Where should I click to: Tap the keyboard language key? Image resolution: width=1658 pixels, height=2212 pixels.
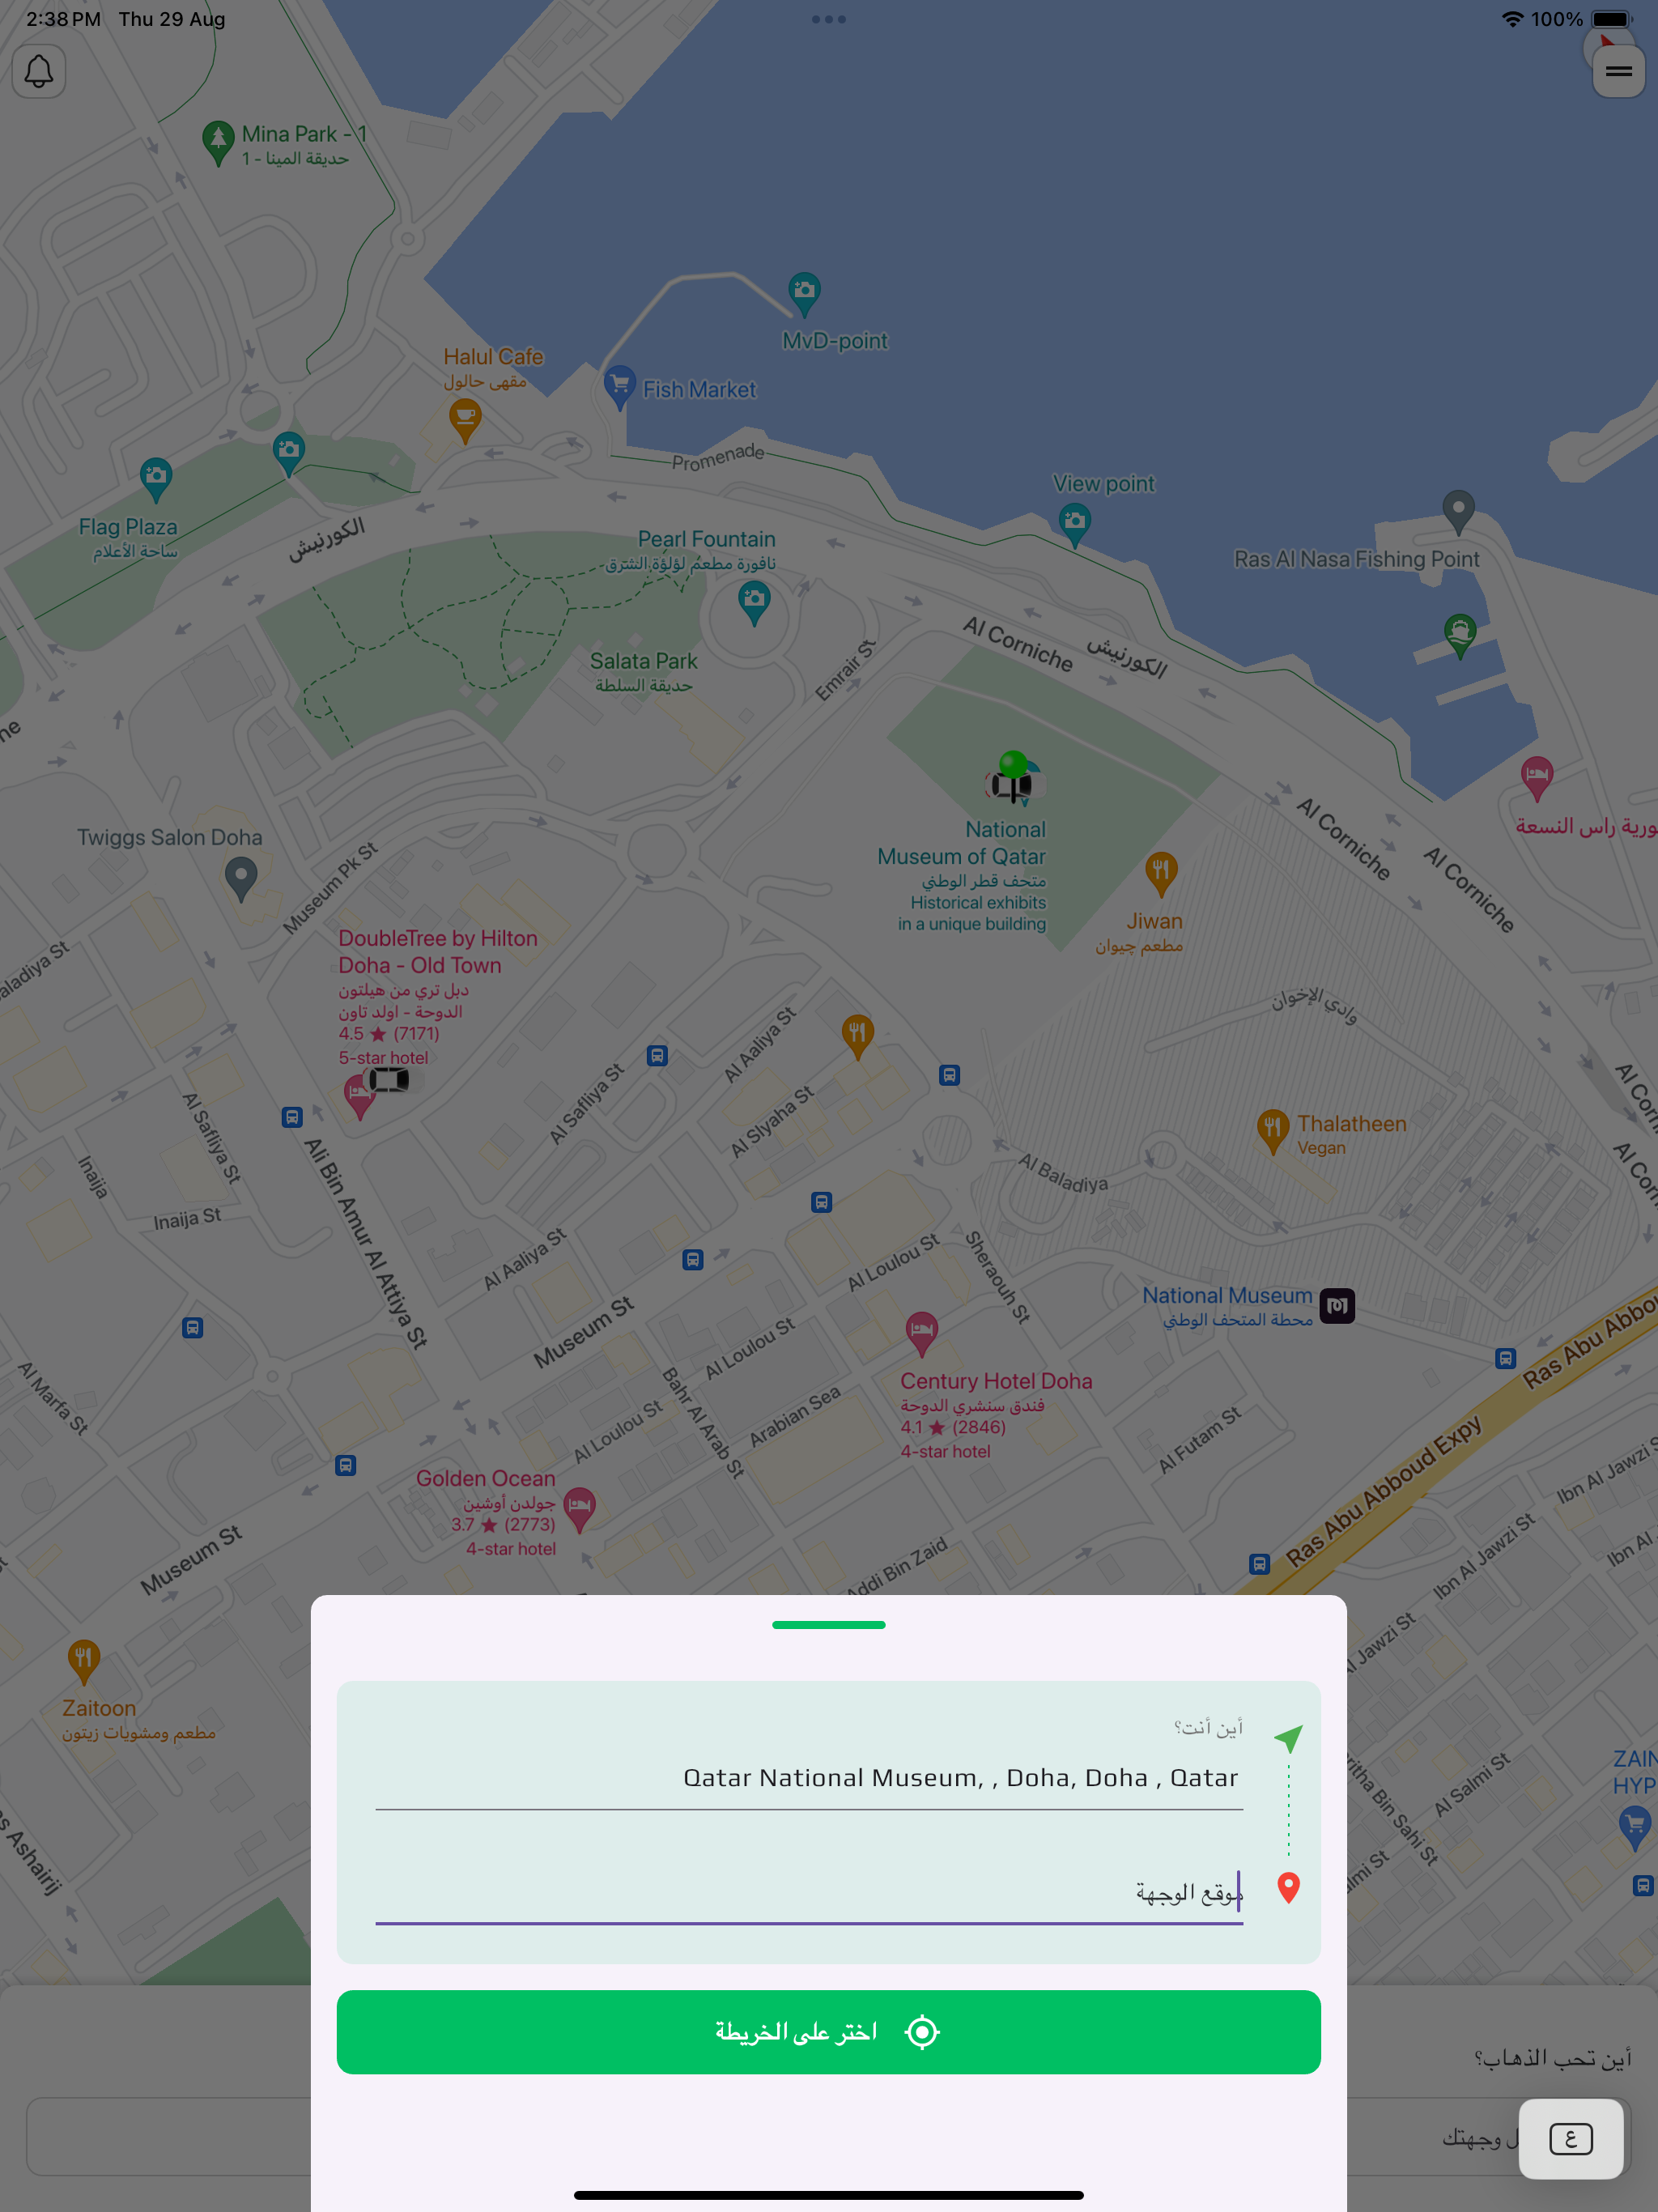click(1570, 2139)
